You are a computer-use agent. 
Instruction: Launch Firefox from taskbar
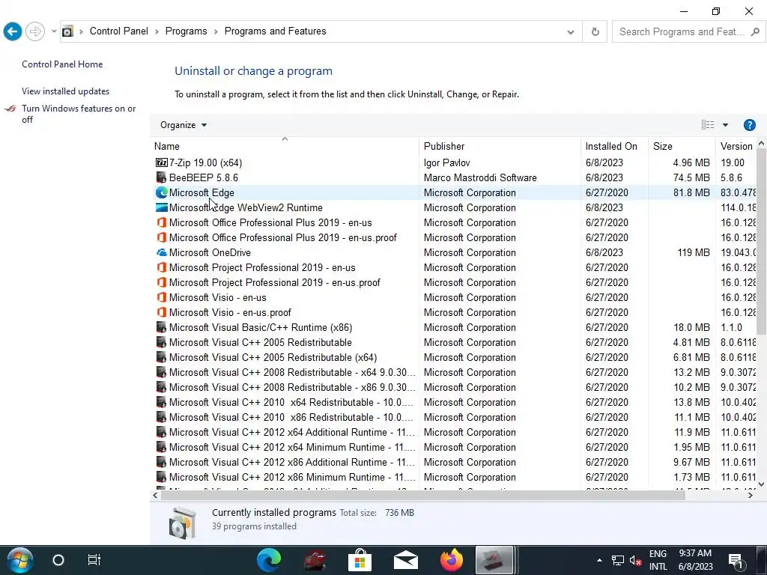(x=451, y=560)
